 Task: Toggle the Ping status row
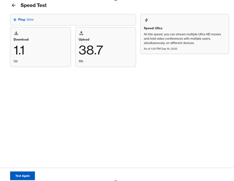(x=73, y=20)
